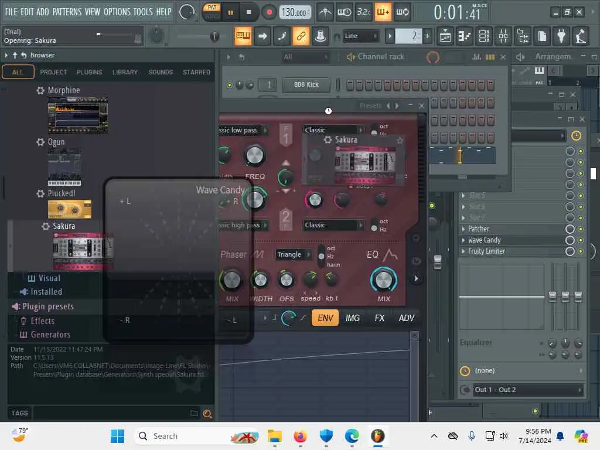Open the piano roll view icon
This screenshot has height=450, width=600.
tap(464, 36)
